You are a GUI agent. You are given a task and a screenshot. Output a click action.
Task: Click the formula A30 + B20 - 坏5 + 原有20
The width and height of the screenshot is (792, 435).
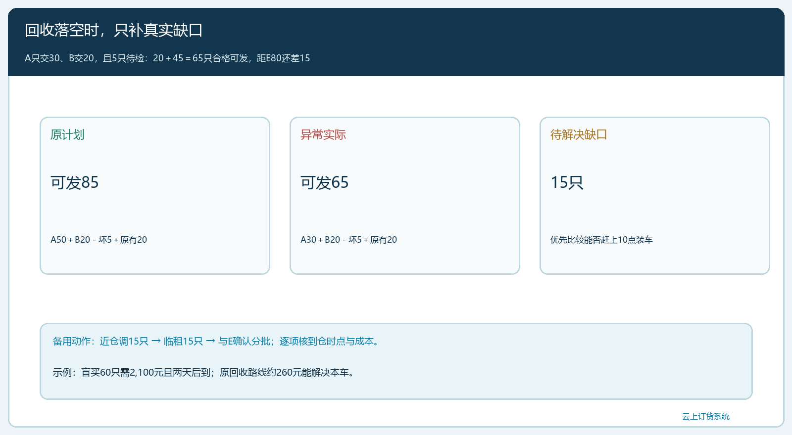click(x=349, y=240)
